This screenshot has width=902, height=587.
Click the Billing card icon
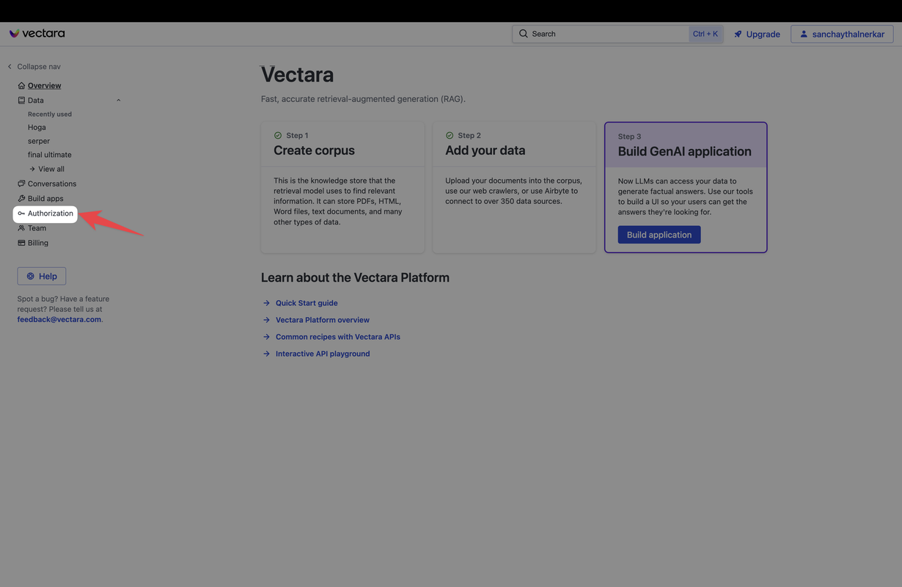pyautogui.click(x=21, y=243)
